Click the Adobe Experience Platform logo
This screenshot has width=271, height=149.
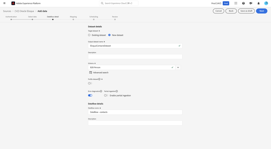(x=13, y=3)
